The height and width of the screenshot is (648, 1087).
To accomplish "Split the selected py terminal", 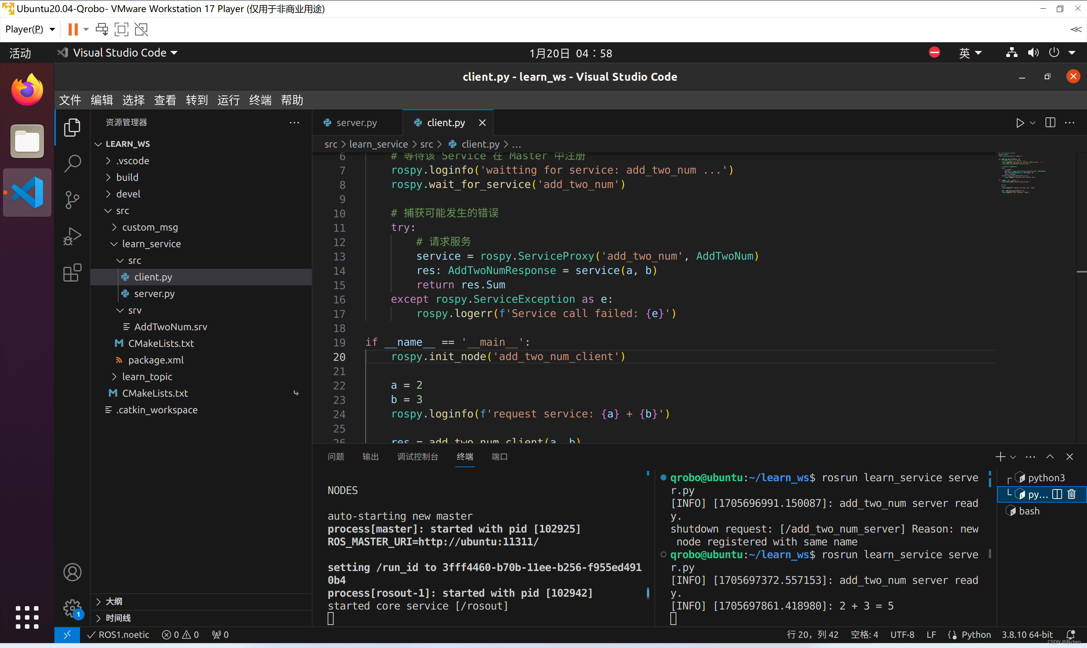I will pos(1057,494).
